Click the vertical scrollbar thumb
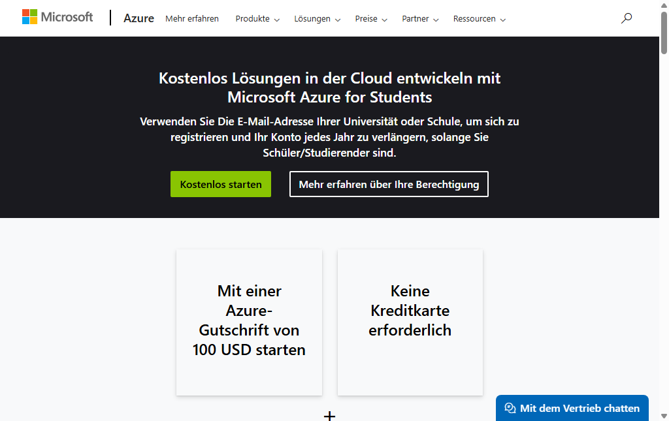 [x=664, y=32]
